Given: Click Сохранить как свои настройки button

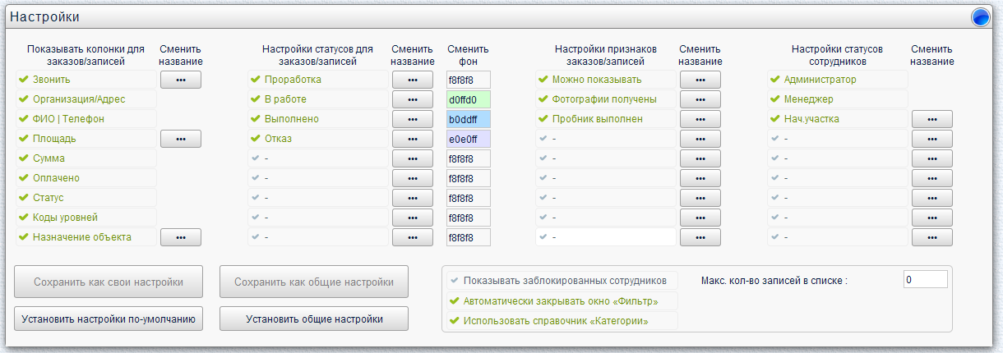Looking at the screenshot, I should (x=109, y=282).
